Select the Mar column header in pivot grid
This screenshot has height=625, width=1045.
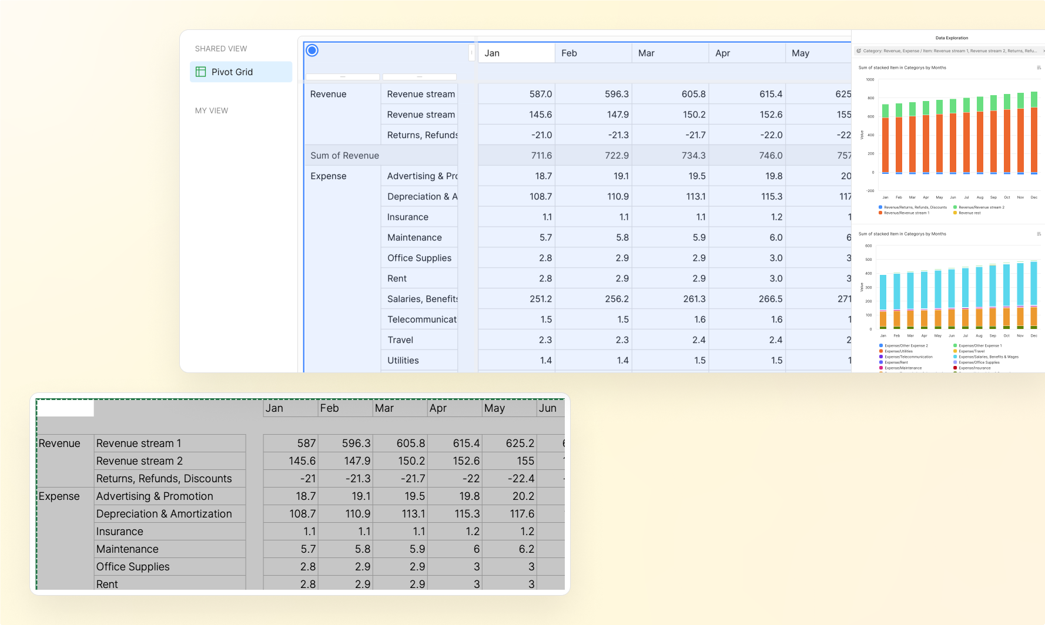tap(671, 53)
